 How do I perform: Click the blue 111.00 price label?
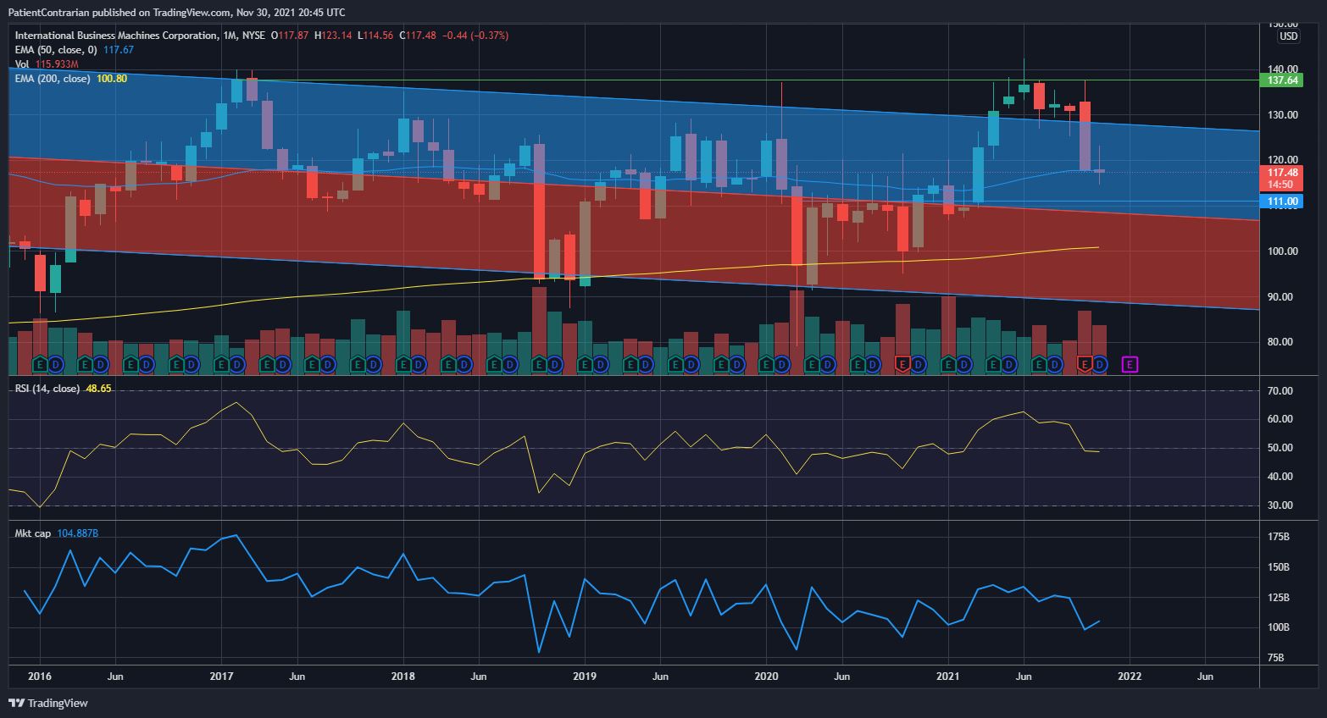tap(1282, 202)
